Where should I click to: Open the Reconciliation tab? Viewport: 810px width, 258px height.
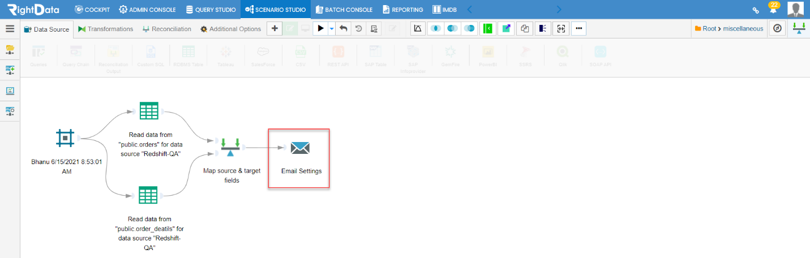(167, 29)
